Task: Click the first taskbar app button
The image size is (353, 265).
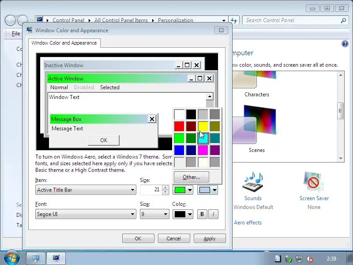Action: coord(36,258)
